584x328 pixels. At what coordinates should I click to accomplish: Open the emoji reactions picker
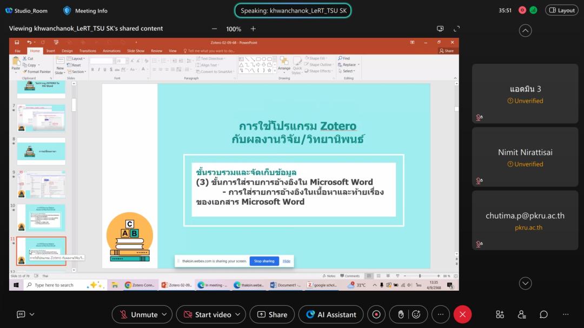[x=416, y=314]
